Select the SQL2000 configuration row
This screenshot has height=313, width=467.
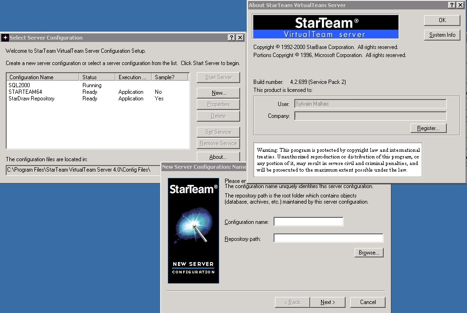(x=98, y=85)
